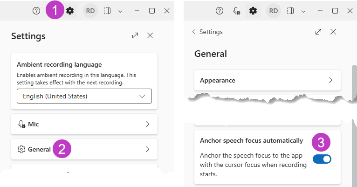The width and height of the screenshot is (357, 187).
Task: Click the gear icon in the right window
Action: (x=253, y=11)
